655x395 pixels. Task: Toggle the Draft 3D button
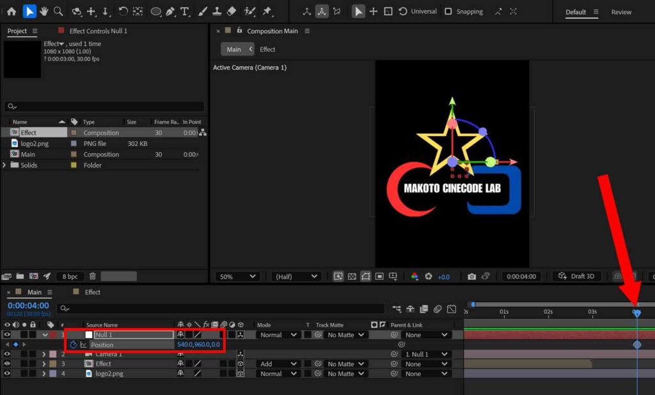[576, 276]
